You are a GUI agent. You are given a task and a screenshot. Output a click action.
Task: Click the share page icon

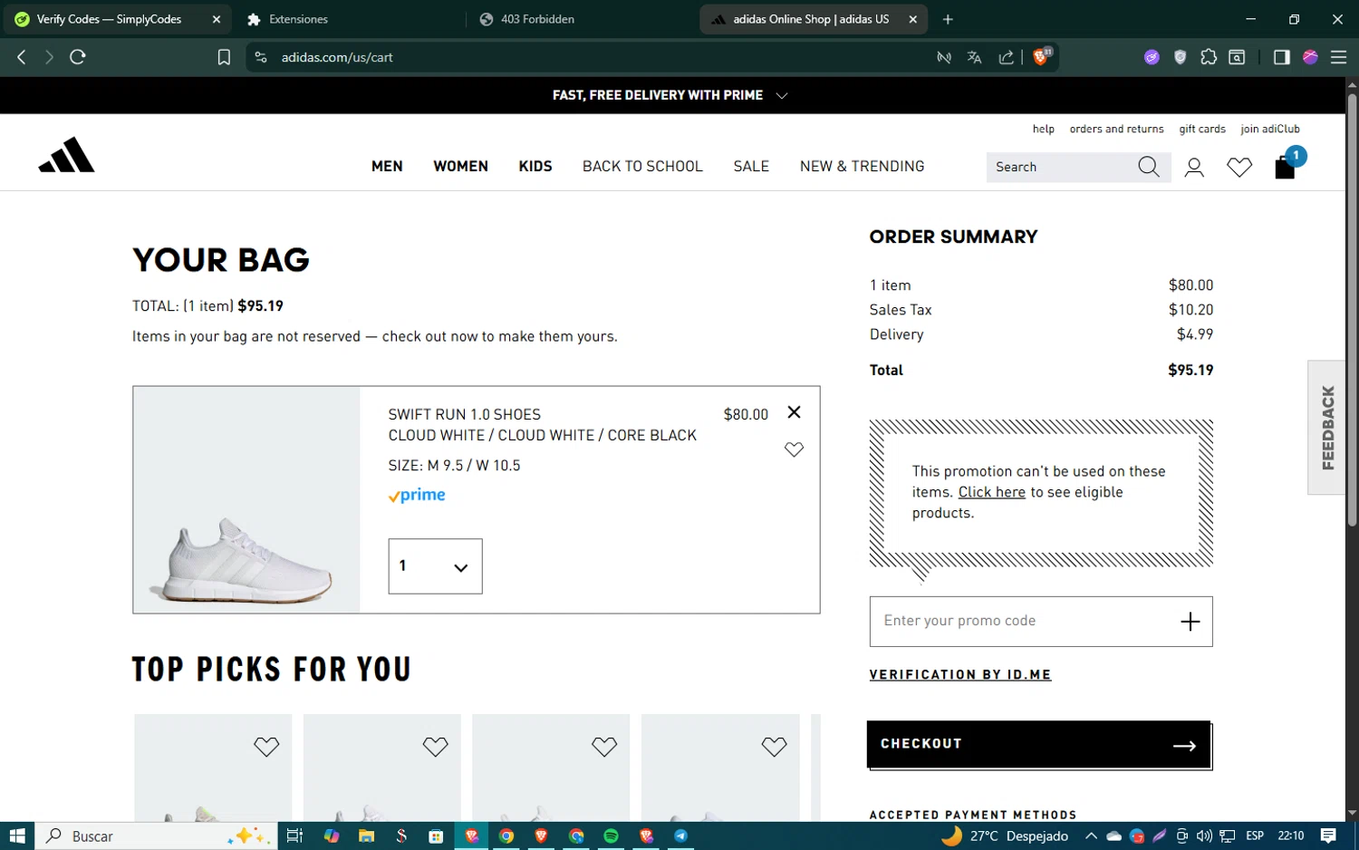[x=1006, y=57]
